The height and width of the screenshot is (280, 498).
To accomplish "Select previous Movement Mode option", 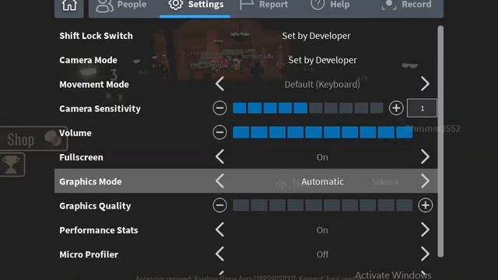I will pyautogui.click(x=219, y=84).
